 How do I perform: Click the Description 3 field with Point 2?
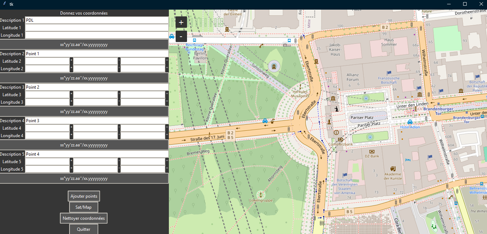pos(96,87)
